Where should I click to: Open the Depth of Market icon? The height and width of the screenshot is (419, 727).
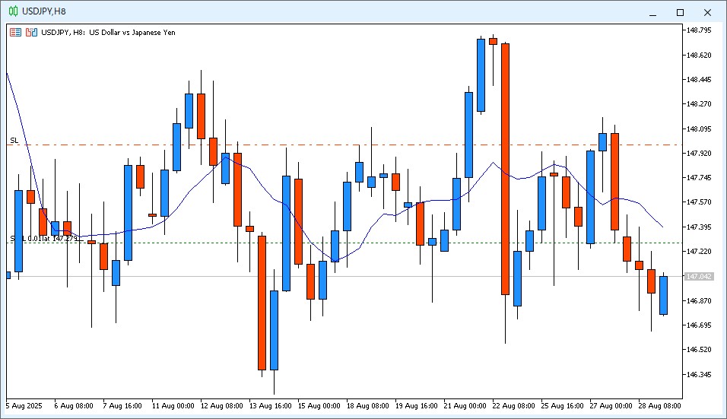[31, 33]
